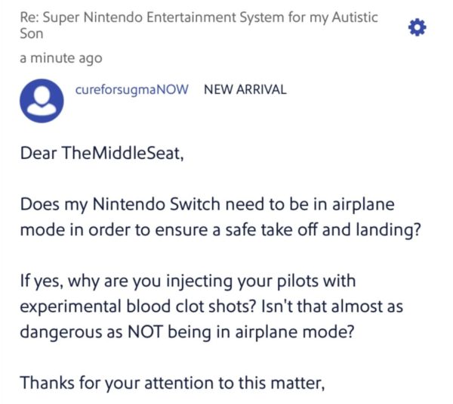Open the Re: Super Nintendo Entertainment System subject
This screenshot has height=404, width=453.
coord(199,25)
